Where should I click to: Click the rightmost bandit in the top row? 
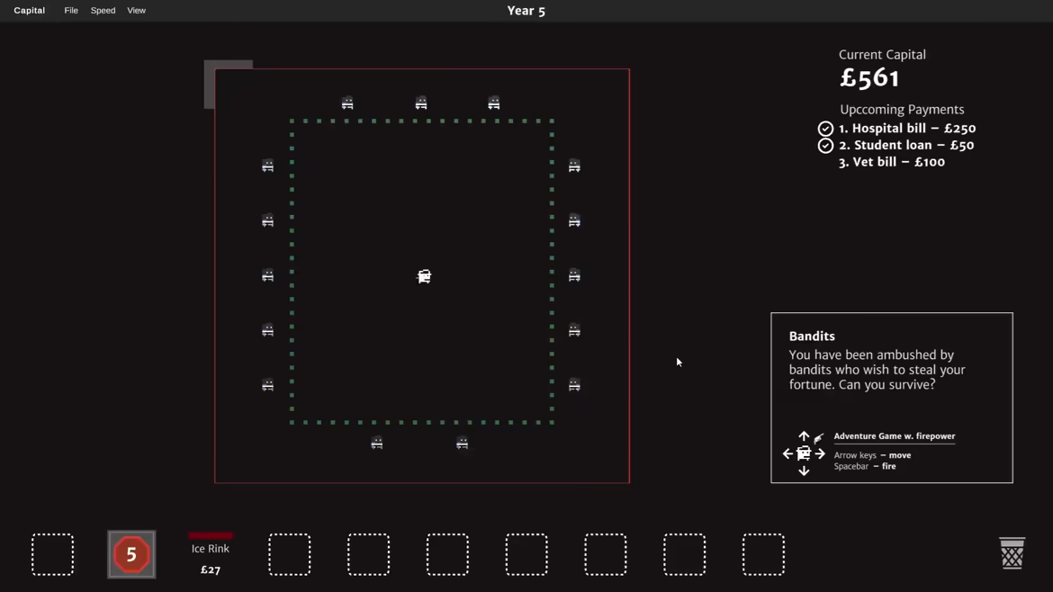493,103
